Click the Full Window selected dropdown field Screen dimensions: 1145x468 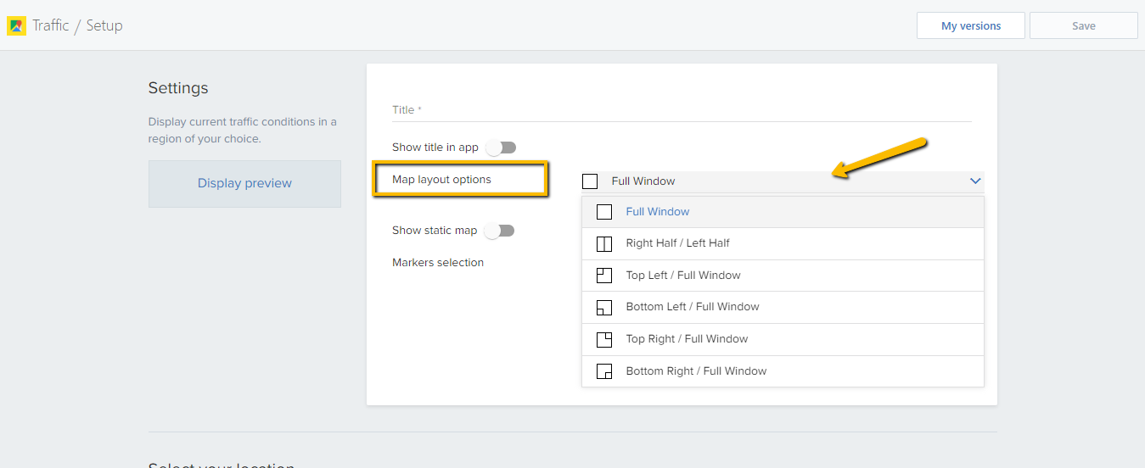[x=764, y=181]
